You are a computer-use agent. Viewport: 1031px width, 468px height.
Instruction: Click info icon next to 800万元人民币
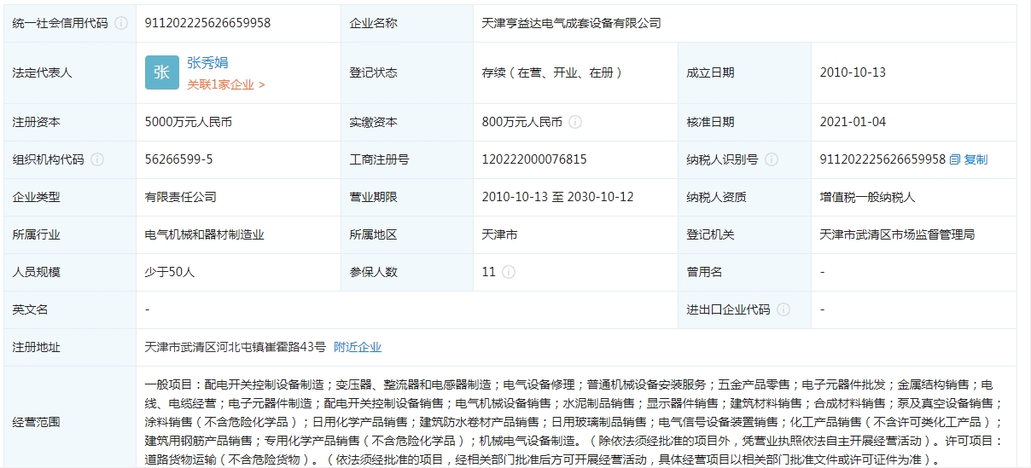(x=575, y=122)
